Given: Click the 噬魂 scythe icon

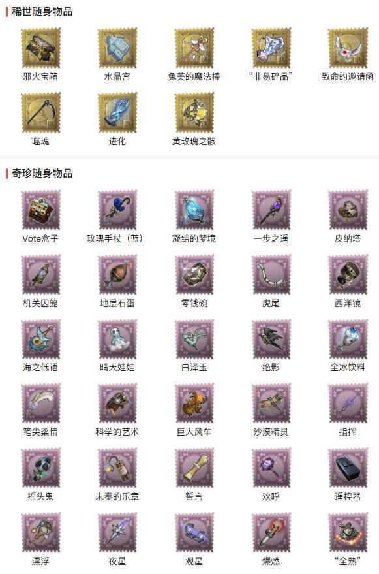Looking at the screenshot, I should pyautogui.click(x=40, y=113).
